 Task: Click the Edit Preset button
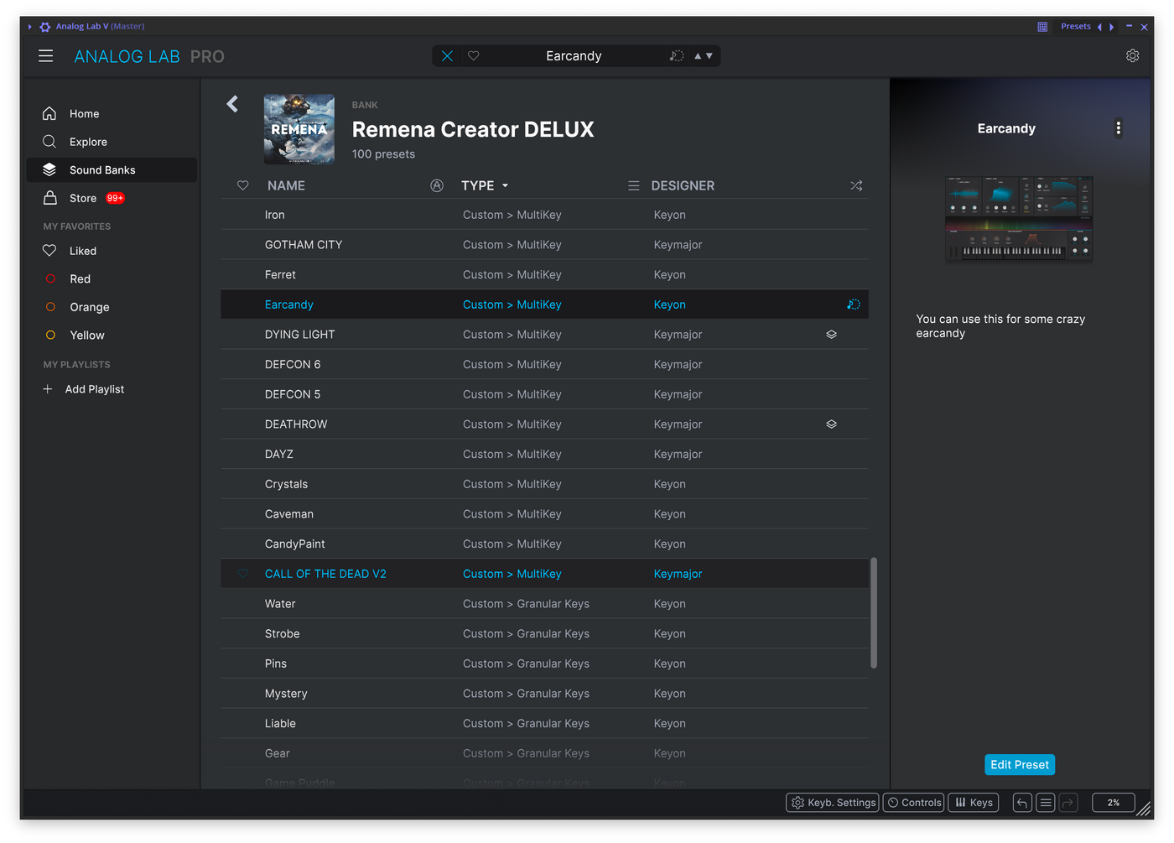tap(1020, 765)
